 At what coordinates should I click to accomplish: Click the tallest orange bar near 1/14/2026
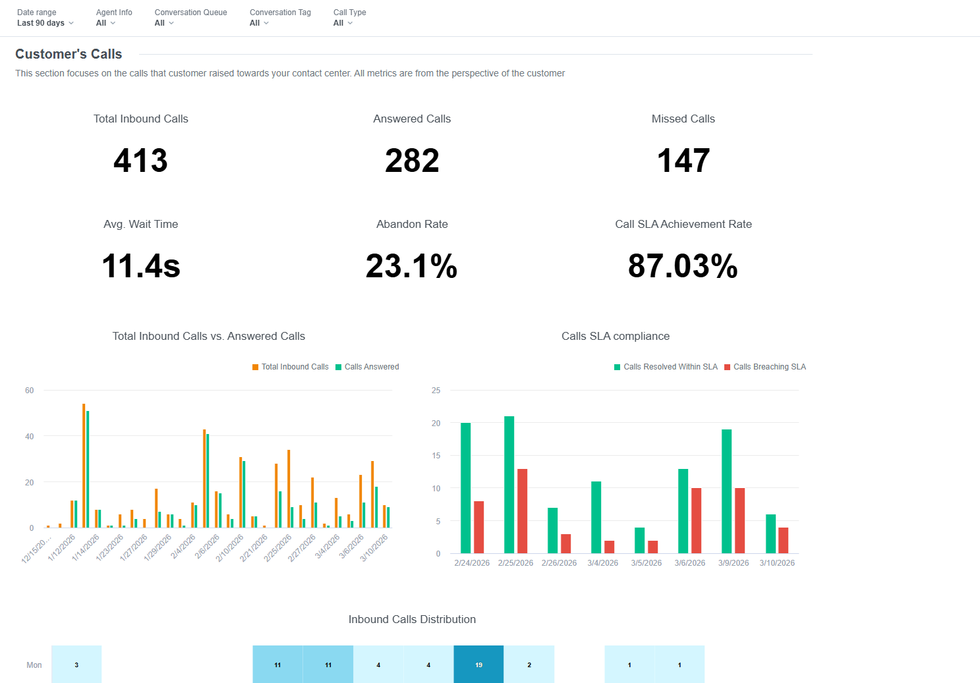pyautogui.click(x=83, y=464)
